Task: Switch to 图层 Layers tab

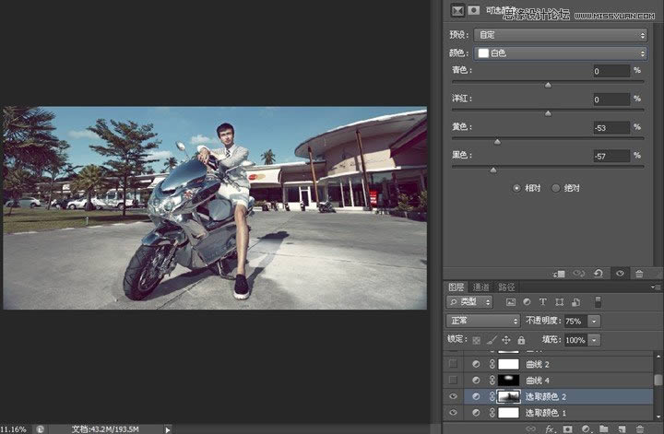Action: pyautogui.click(x=456, y=287)
